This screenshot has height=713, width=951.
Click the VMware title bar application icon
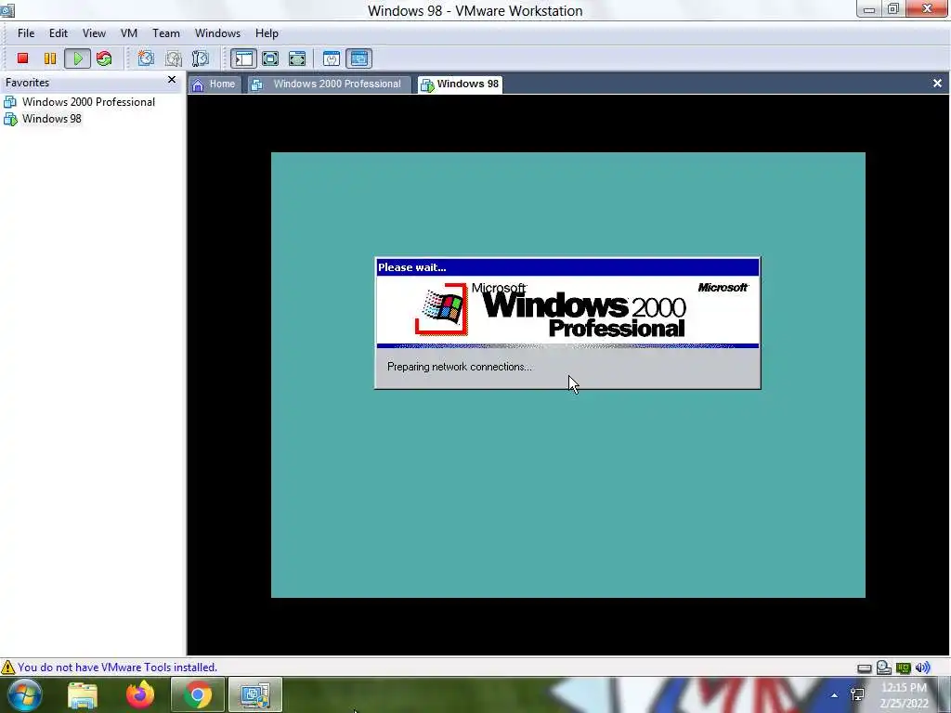click(7, 9)
